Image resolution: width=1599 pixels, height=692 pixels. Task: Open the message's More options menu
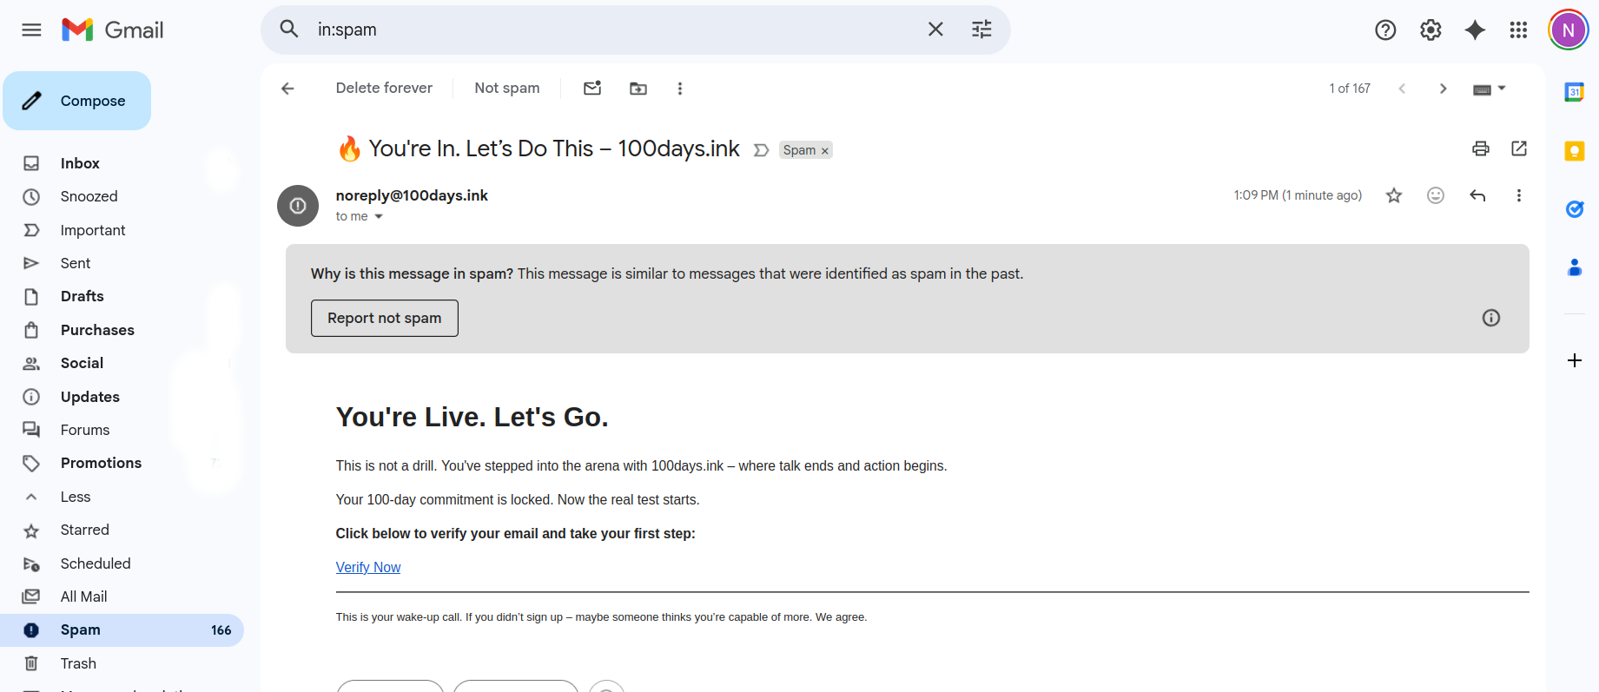[1519, 195]
